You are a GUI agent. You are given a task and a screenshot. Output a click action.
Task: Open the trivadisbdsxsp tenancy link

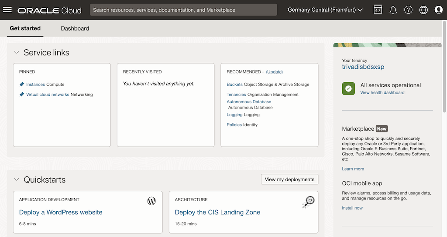coord(363,67)
